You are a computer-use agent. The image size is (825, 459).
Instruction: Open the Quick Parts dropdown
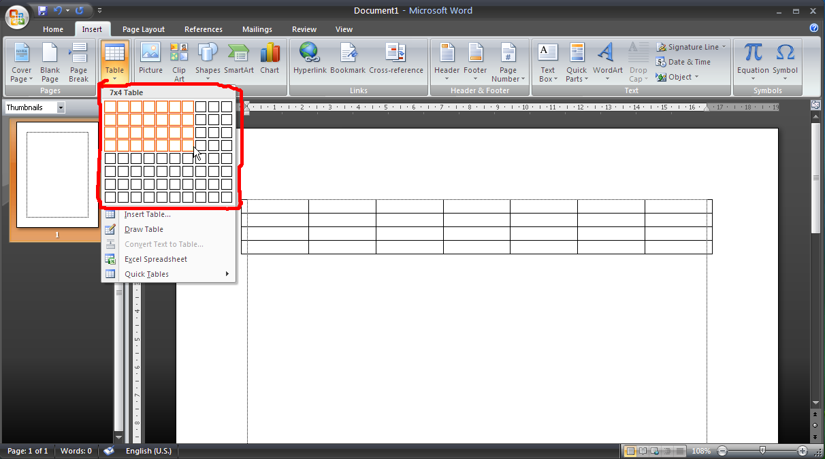[577, 63]
